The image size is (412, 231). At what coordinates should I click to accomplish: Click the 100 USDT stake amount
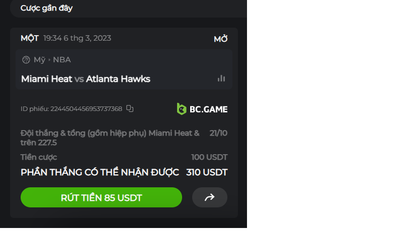coord(209,157)
